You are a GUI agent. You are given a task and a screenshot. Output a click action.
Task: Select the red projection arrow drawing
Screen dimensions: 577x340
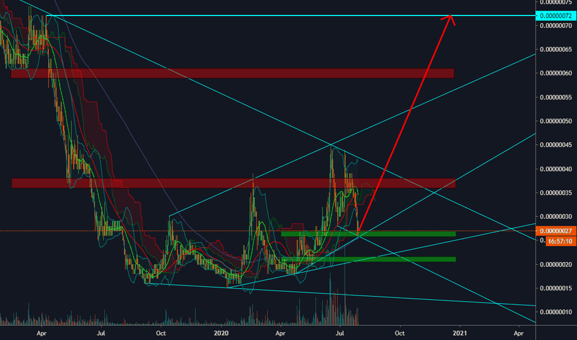405,123
